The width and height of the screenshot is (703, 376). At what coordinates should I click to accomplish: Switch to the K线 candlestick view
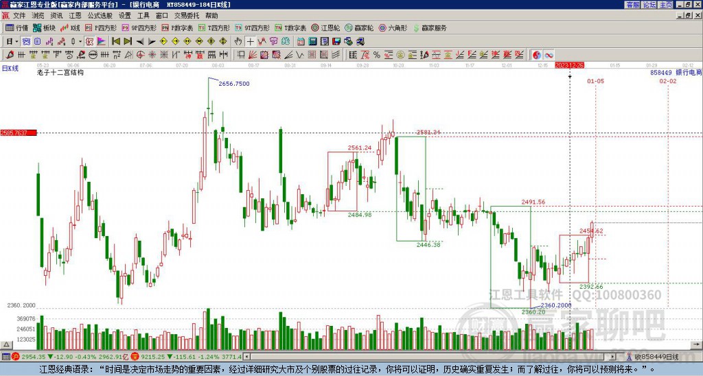click(71, 27)
